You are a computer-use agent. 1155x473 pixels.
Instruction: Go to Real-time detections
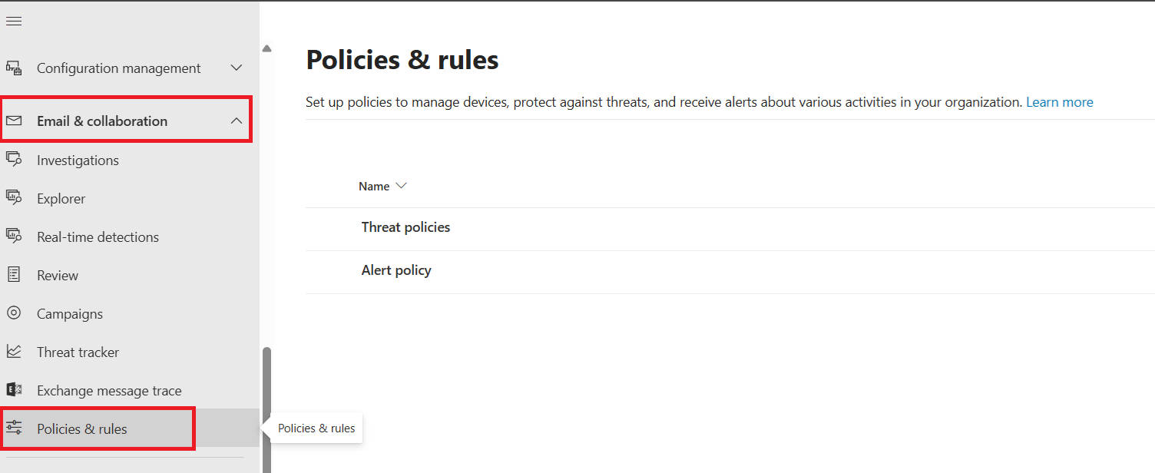point(98,237)
